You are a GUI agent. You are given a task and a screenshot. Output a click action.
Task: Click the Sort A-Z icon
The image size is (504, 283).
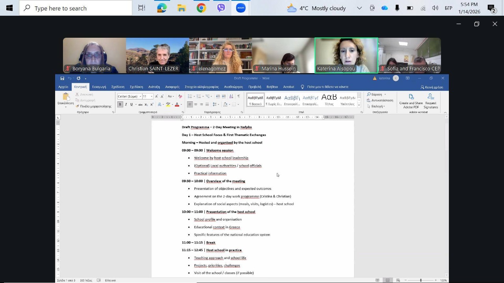coord(231,96)
